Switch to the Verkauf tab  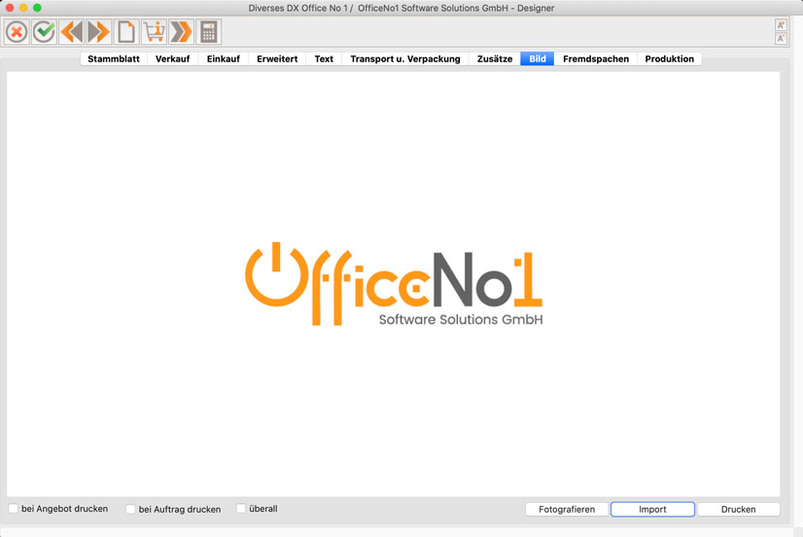[173, 59]
